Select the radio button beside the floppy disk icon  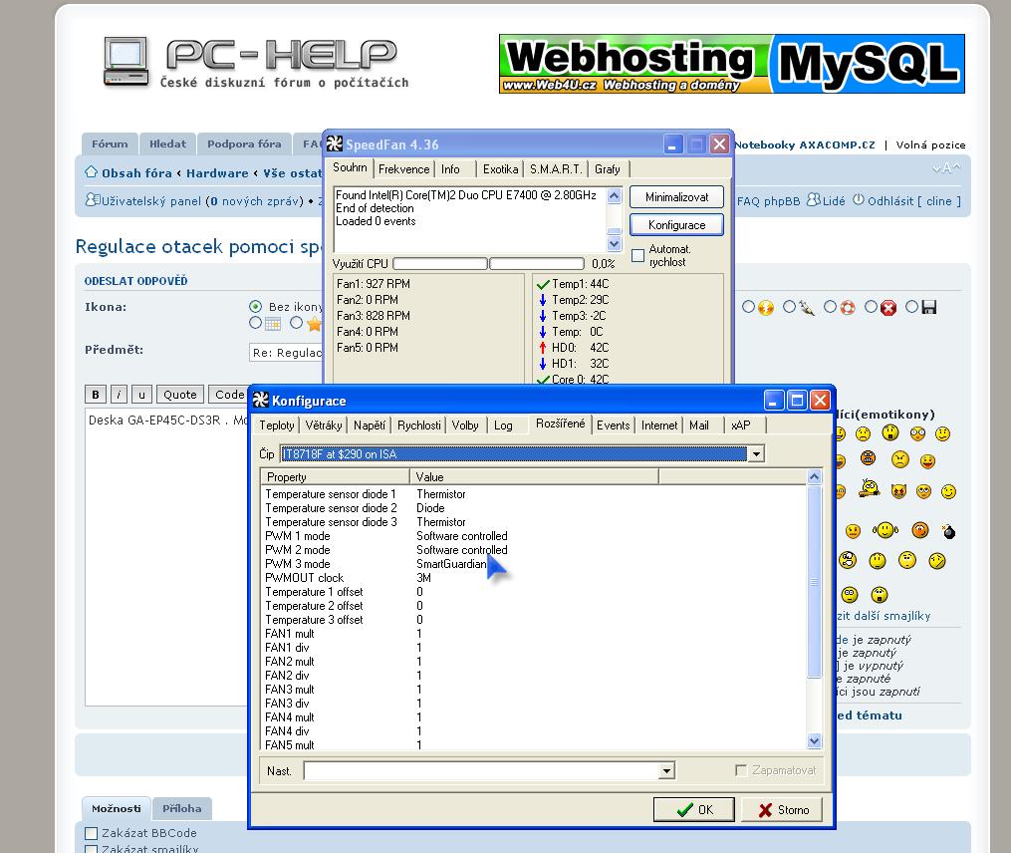tap(911, 307)
